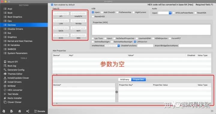The image size is (216, 114).
Task: Enable the NoDefaultProperties checkbox
Action: point(114,38)
